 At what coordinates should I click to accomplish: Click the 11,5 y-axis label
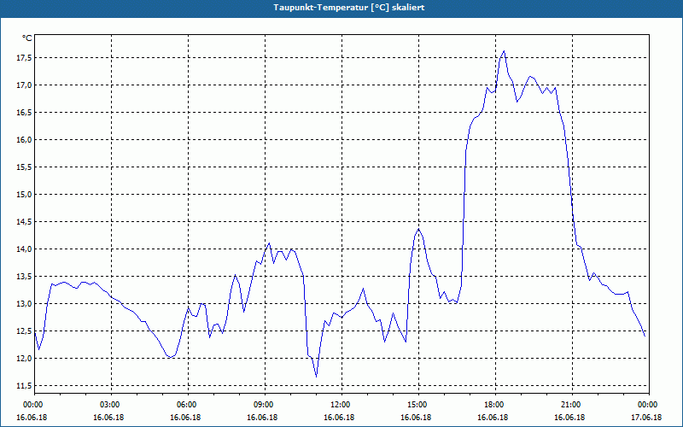(25, 386)
